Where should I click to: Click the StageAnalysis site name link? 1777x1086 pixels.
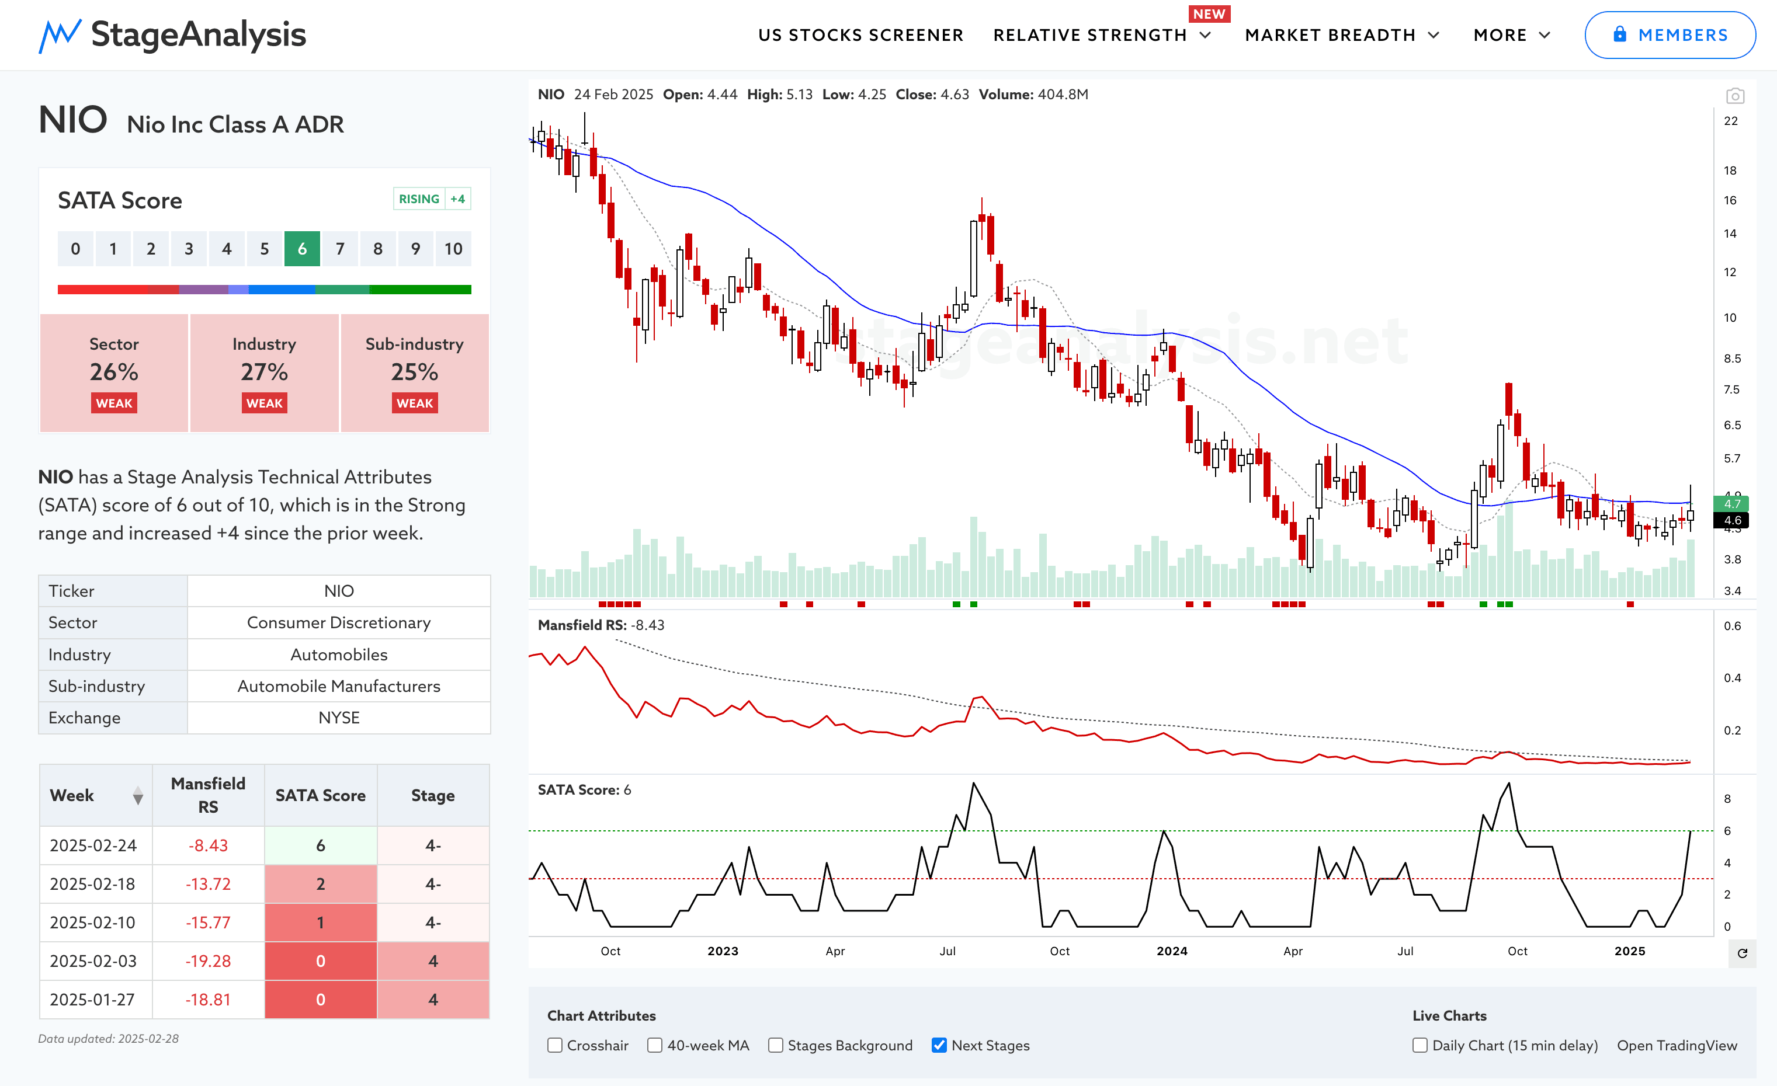pos(199,34)
